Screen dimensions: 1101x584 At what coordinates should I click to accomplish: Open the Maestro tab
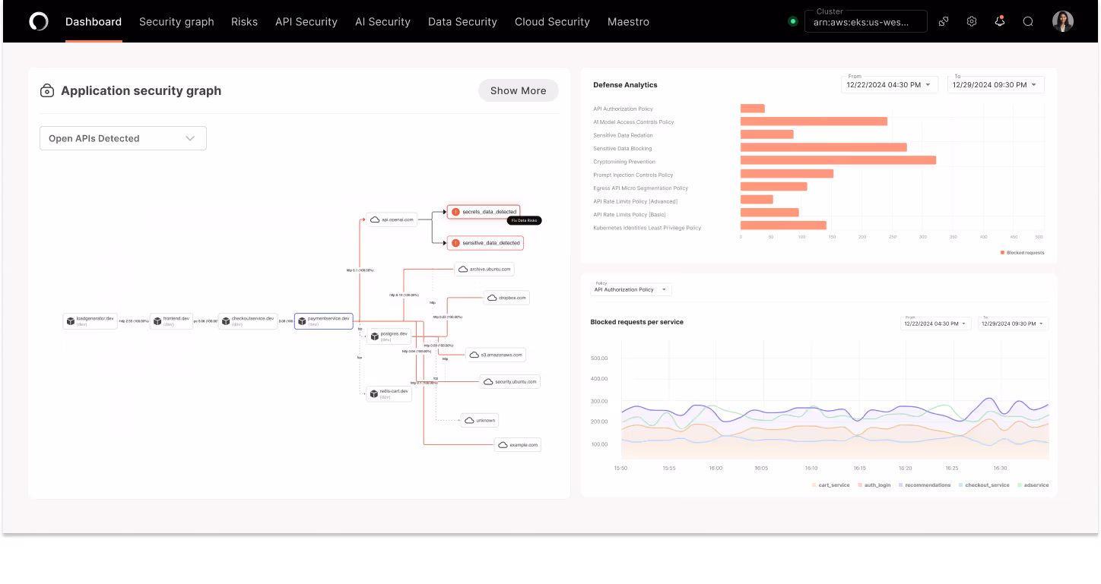(x=628, y=22)
